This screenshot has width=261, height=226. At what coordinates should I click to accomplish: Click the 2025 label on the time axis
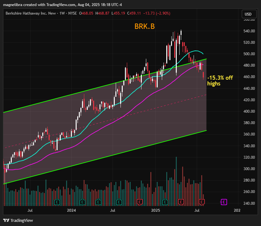point(155,210)
